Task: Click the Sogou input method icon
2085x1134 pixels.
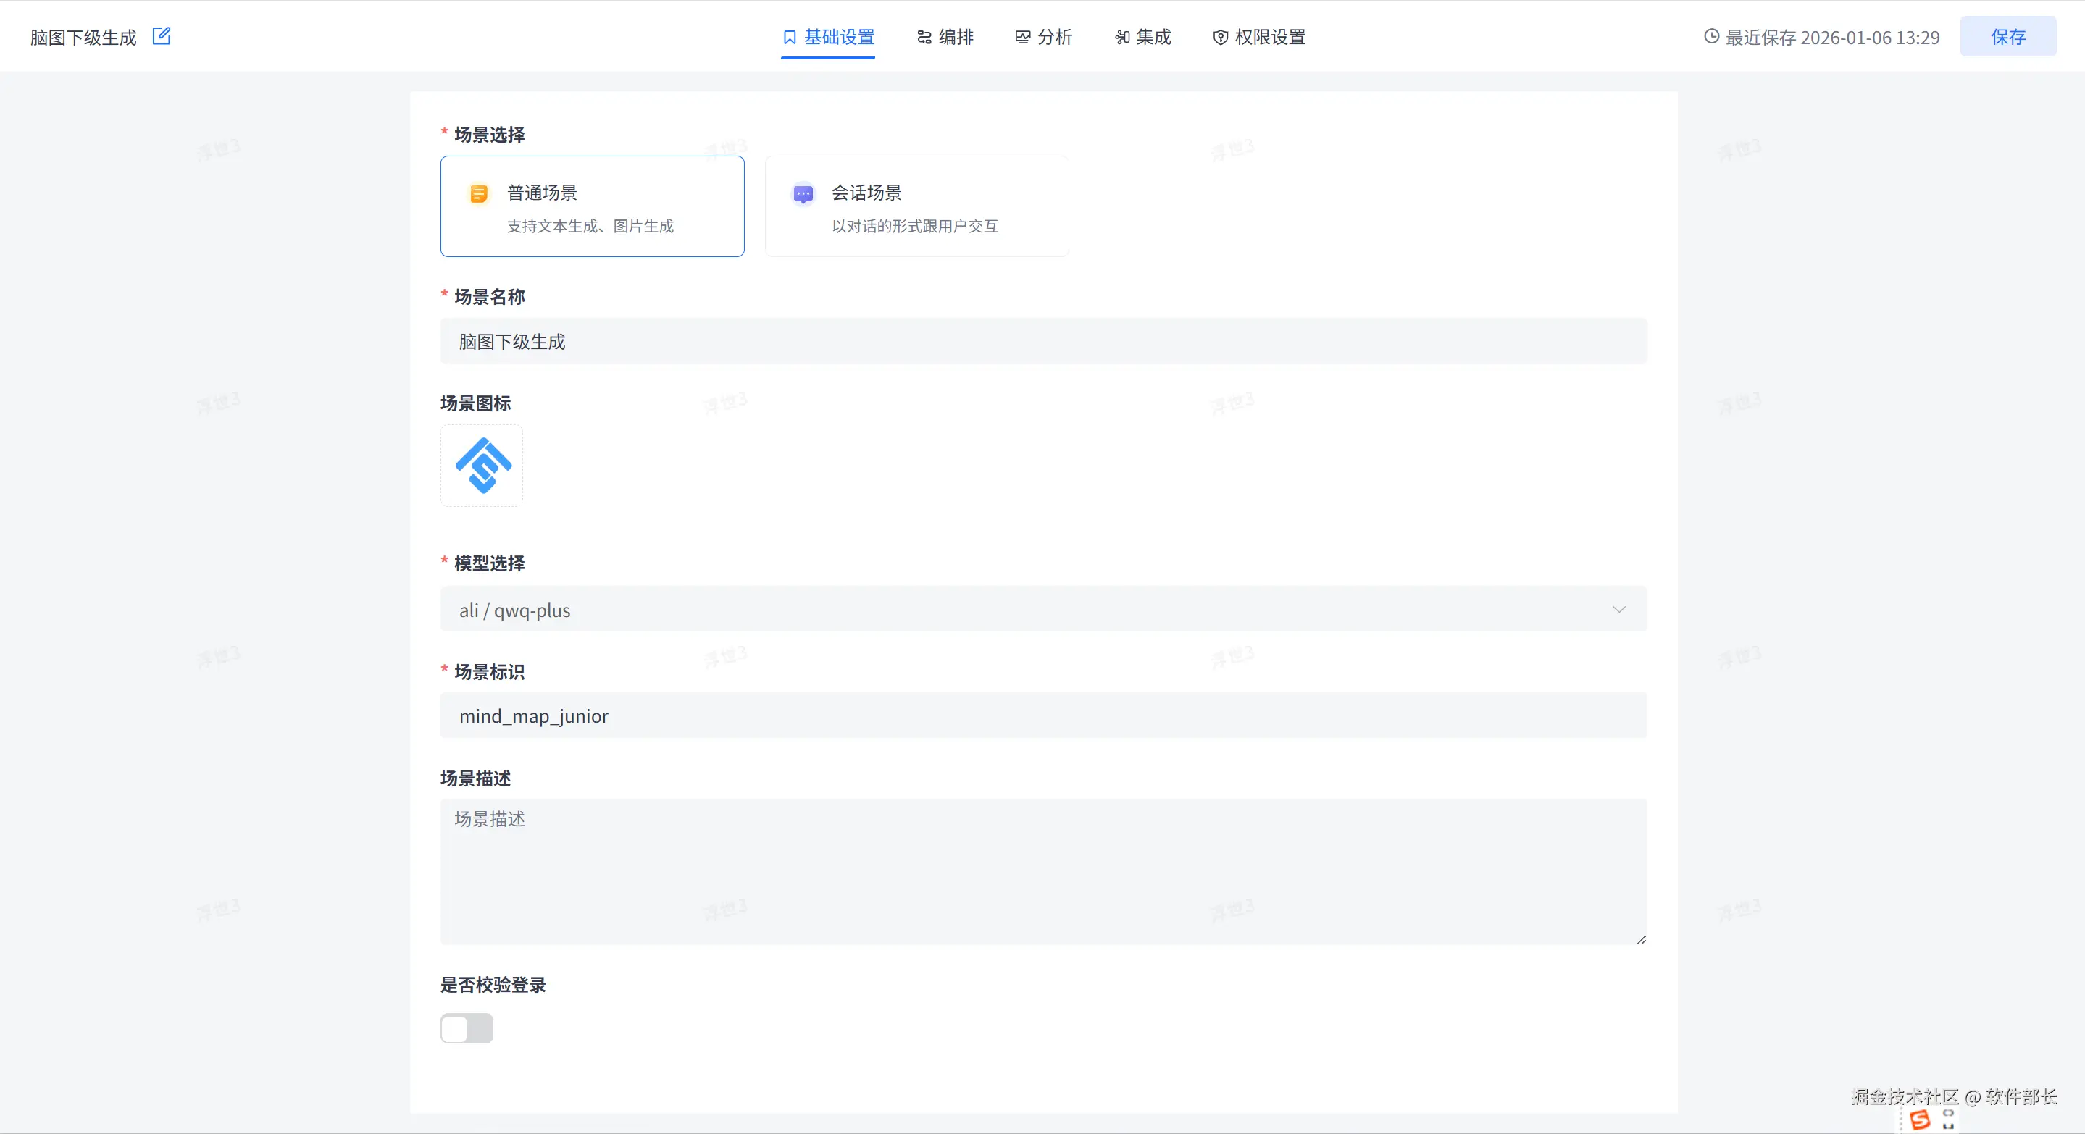Action: click(1920, 1120)
